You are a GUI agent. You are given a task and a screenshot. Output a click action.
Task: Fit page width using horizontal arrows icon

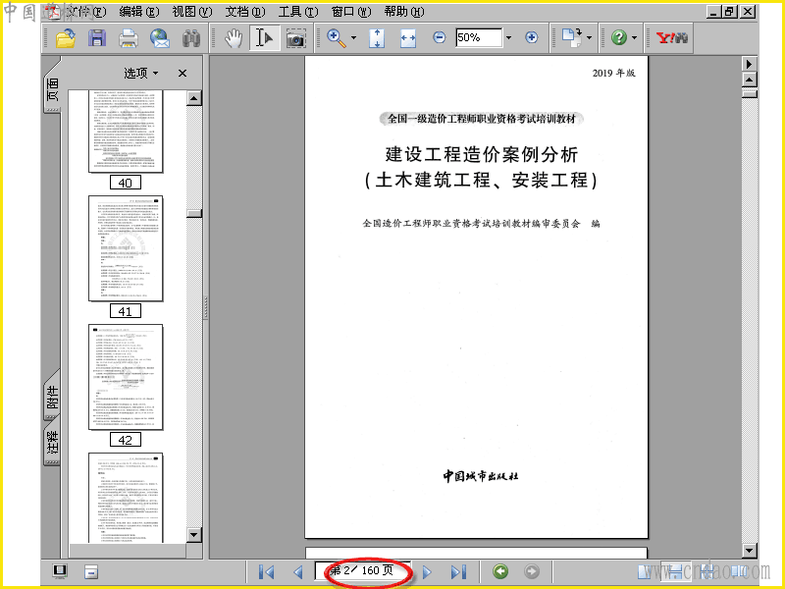(408, 38)
